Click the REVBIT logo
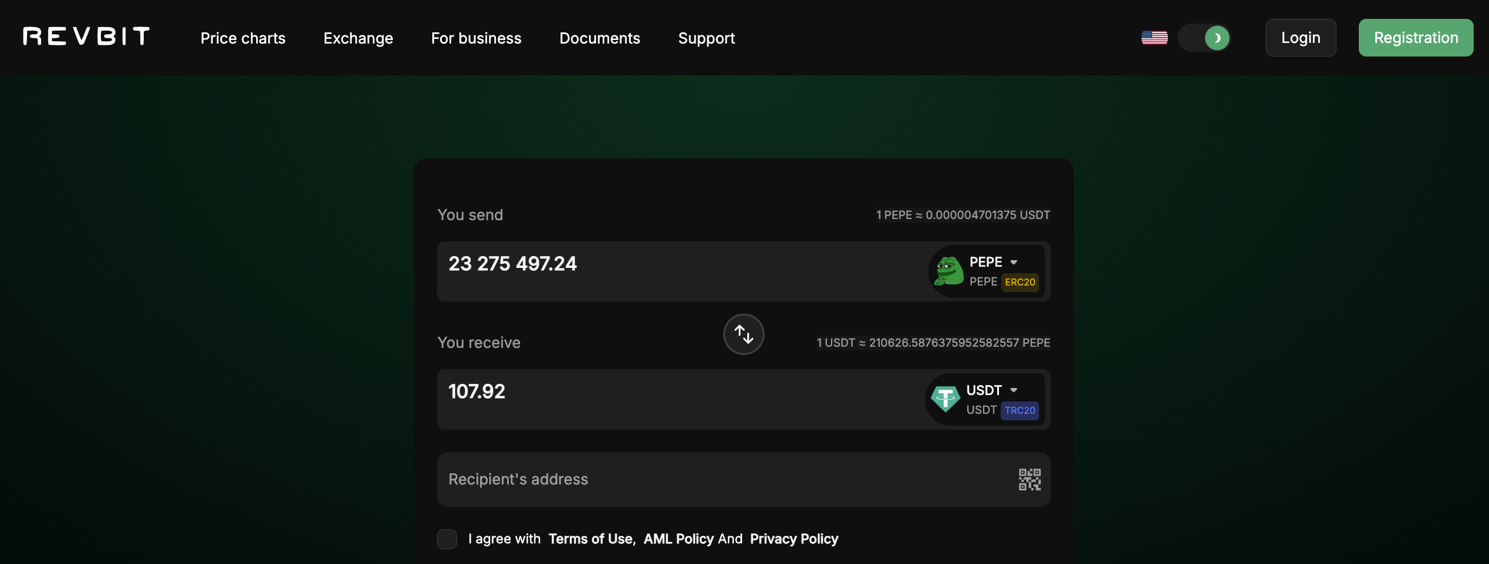Viewport: 1489px width, 564px height. click(x=86, y=37)
